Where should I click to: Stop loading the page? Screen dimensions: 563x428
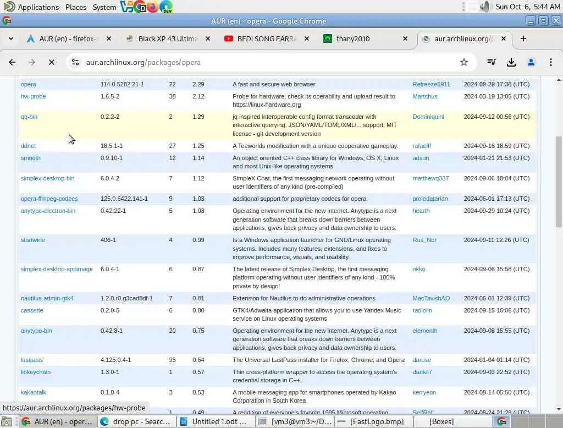point(51,62)
